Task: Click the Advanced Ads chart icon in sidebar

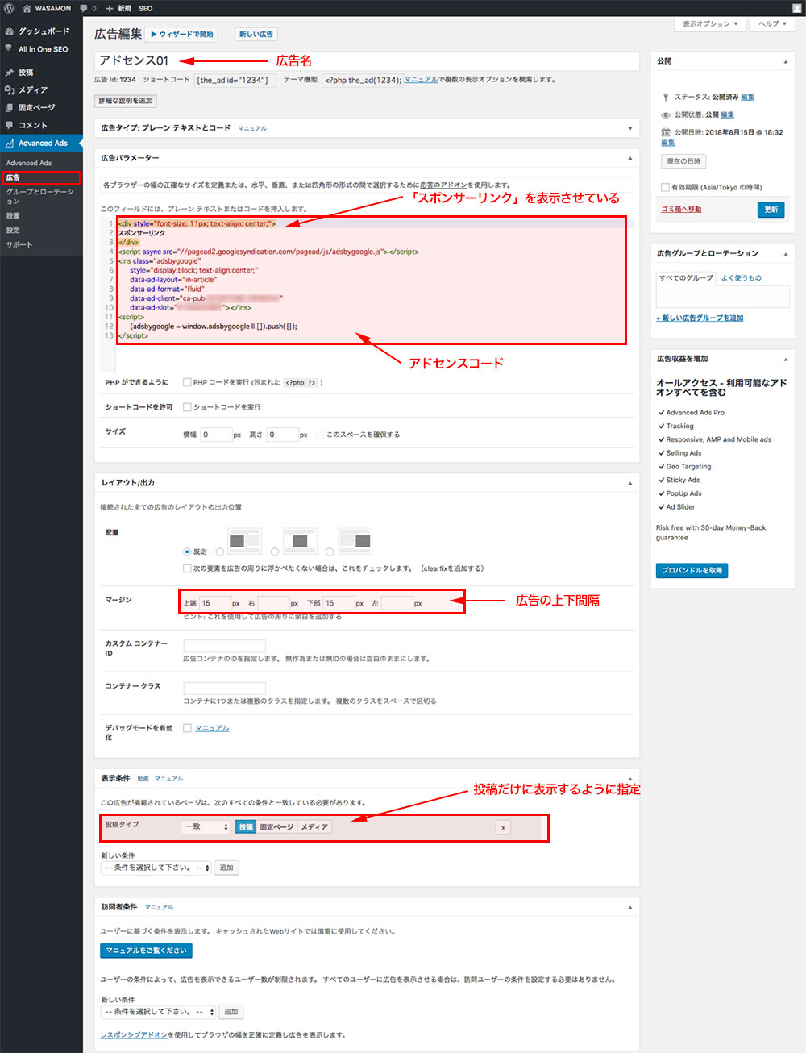Action: coord(10,144)
